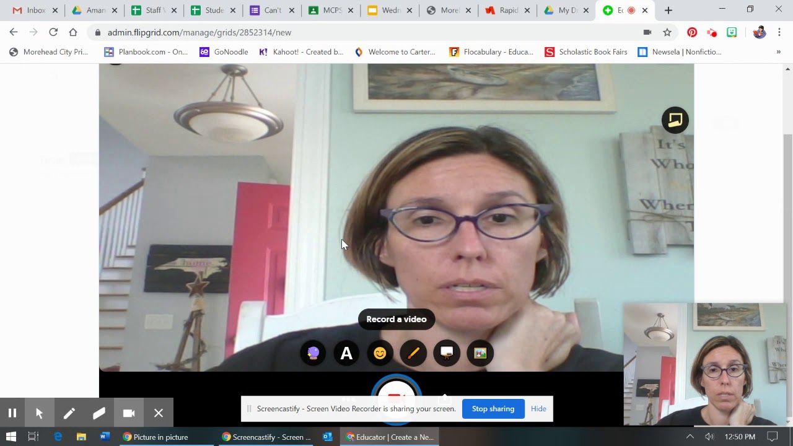Close the Kahoot Can't tab
Viewport: 793px width, 446px height.
point(292,11)
